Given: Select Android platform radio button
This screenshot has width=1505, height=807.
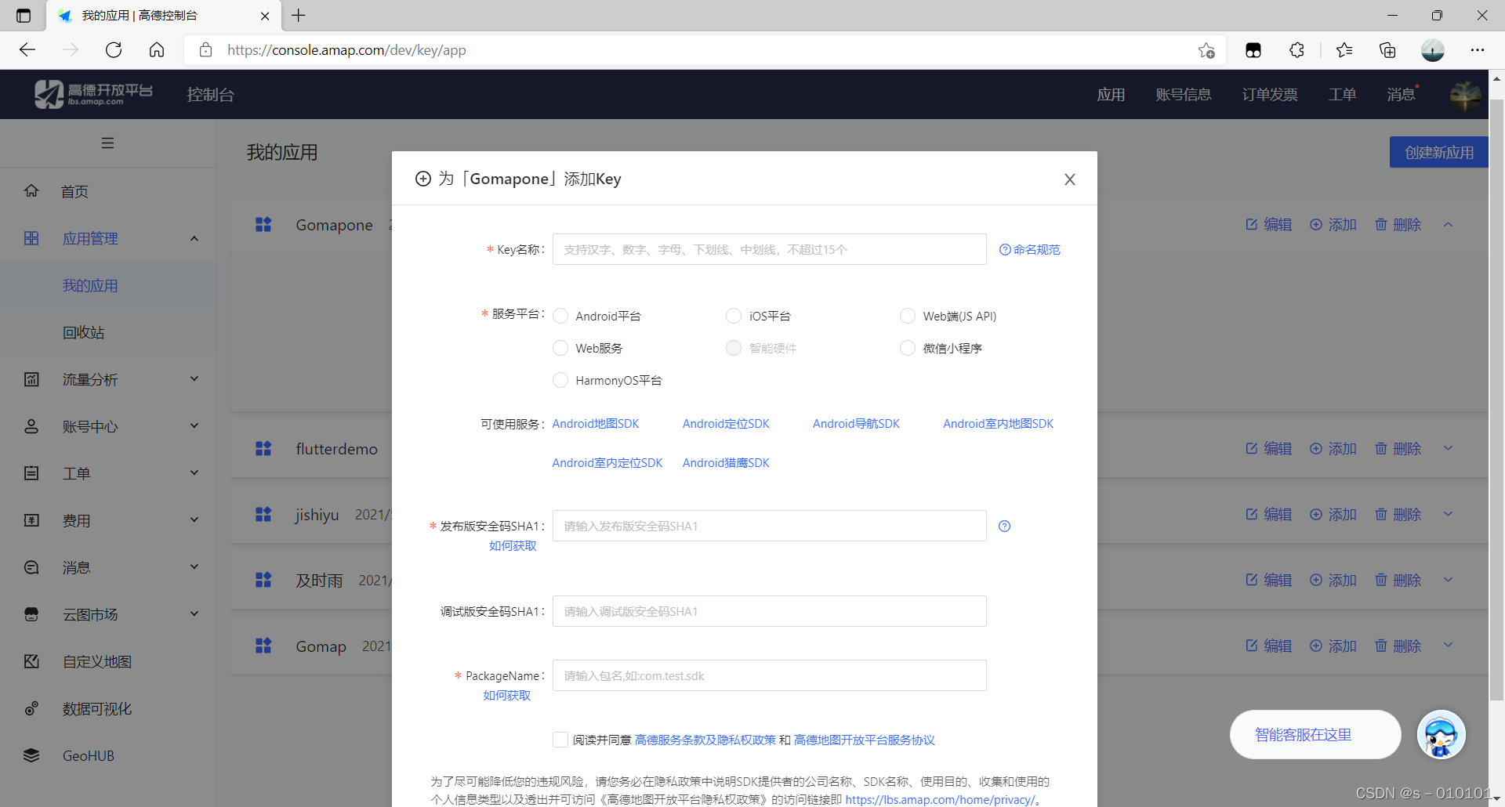Looking at the screenshot, I should coord(560,316).
